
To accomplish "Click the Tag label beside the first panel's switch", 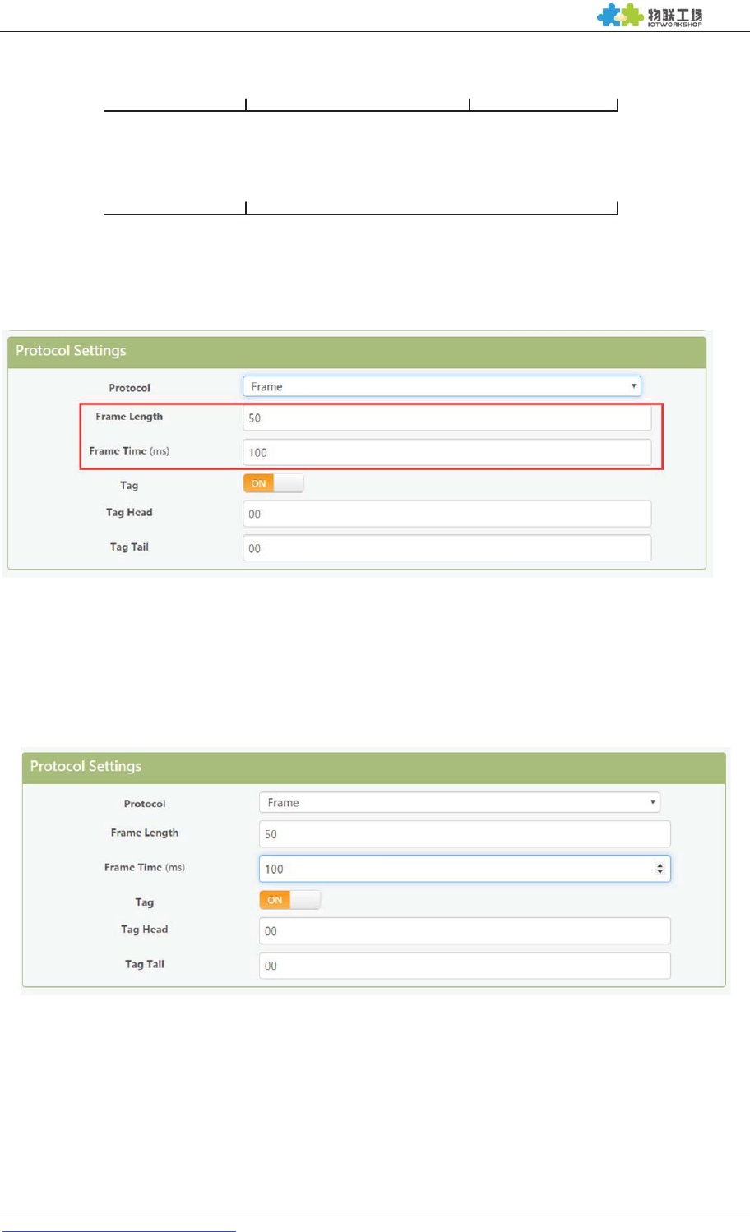I will click(x=129, y=486).
